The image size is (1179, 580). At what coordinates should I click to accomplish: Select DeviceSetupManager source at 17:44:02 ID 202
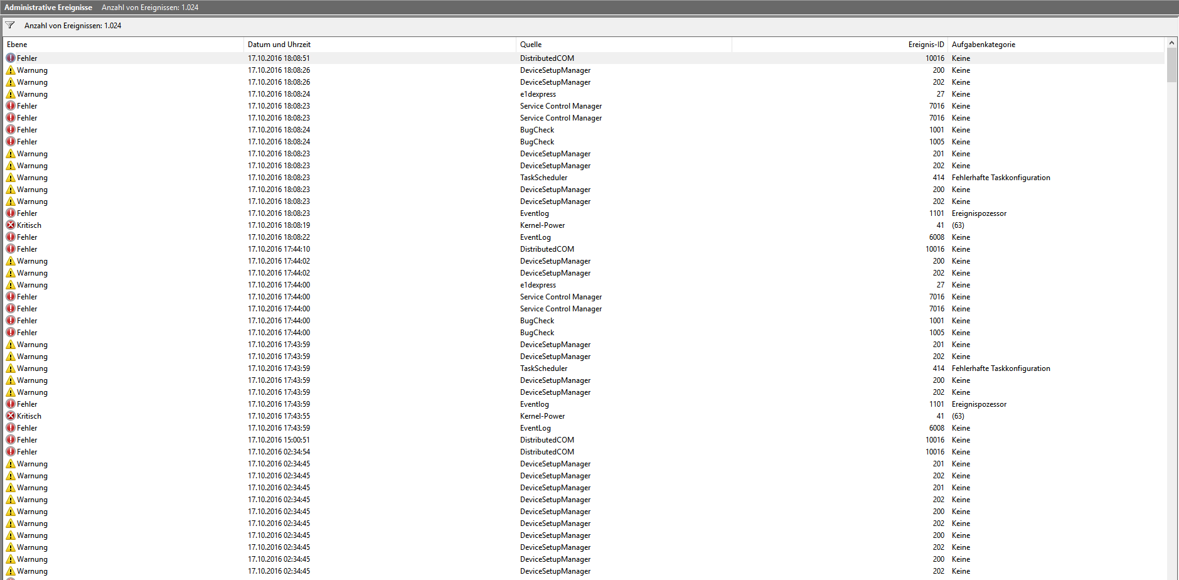[555, 272]
